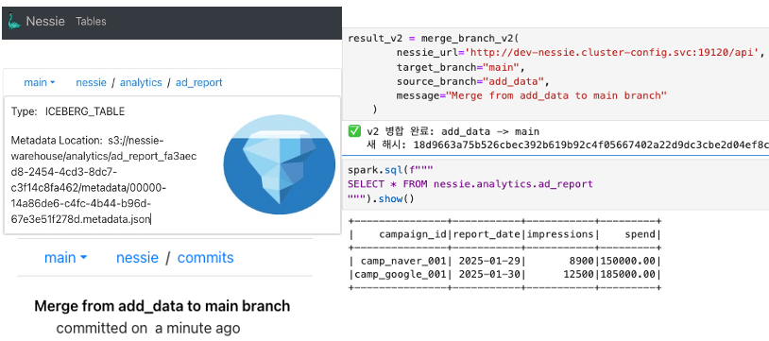This screenshot has height=341, width=769.
Task: Click the metadata location s3 path text
Action: tap(105, 180)
